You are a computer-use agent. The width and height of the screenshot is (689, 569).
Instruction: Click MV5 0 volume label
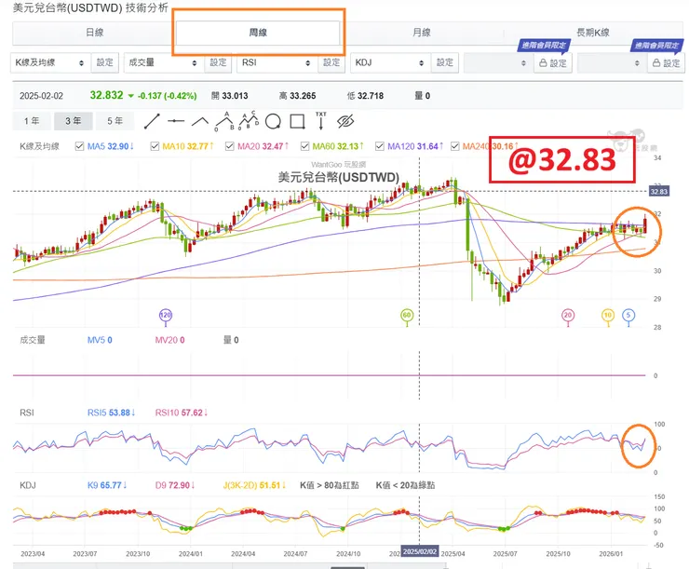point(100,340)
